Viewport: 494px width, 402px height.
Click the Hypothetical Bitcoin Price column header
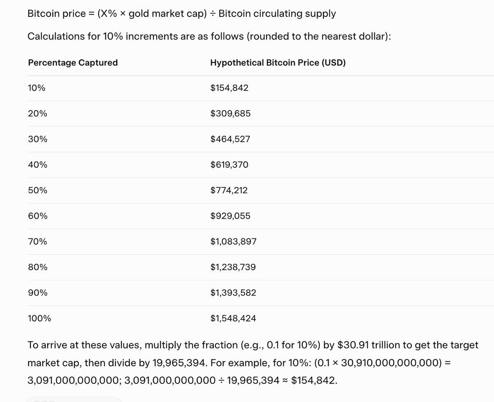[x=277, y=63]
